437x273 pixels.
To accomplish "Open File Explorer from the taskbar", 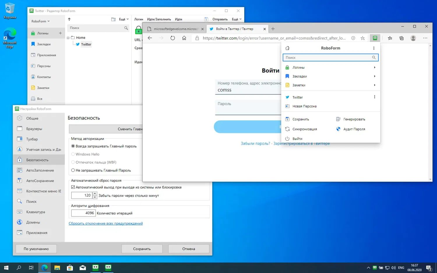I will pyautogui.click(x=57, y=267).
